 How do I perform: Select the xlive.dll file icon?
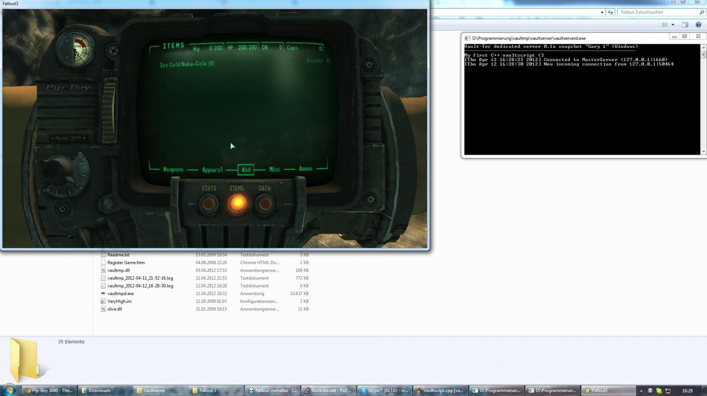(103, 309)
